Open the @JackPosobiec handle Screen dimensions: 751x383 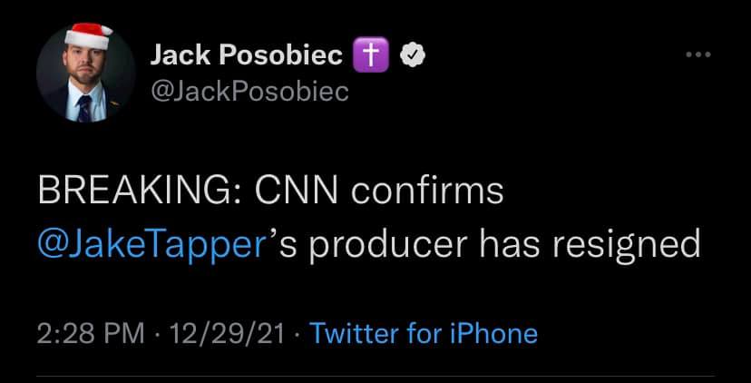tap(249, 93)
